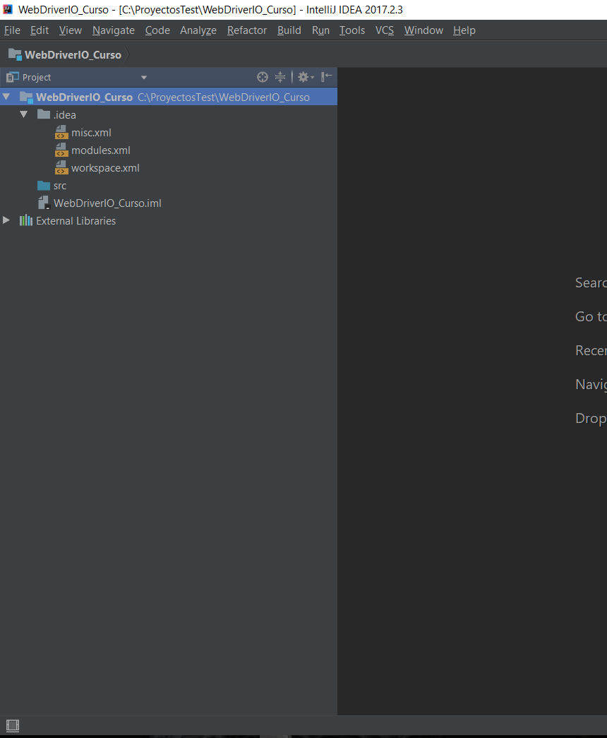This screenshot has height=738, width=607.
Task: Open the File menu
Action: pos(12,30)
